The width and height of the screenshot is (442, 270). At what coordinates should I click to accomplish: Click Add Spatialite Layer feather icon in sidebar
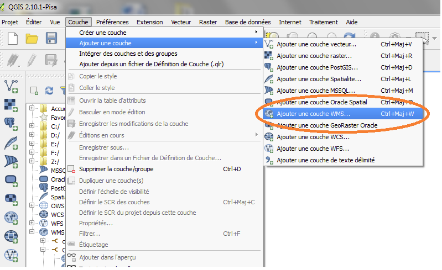11,142
